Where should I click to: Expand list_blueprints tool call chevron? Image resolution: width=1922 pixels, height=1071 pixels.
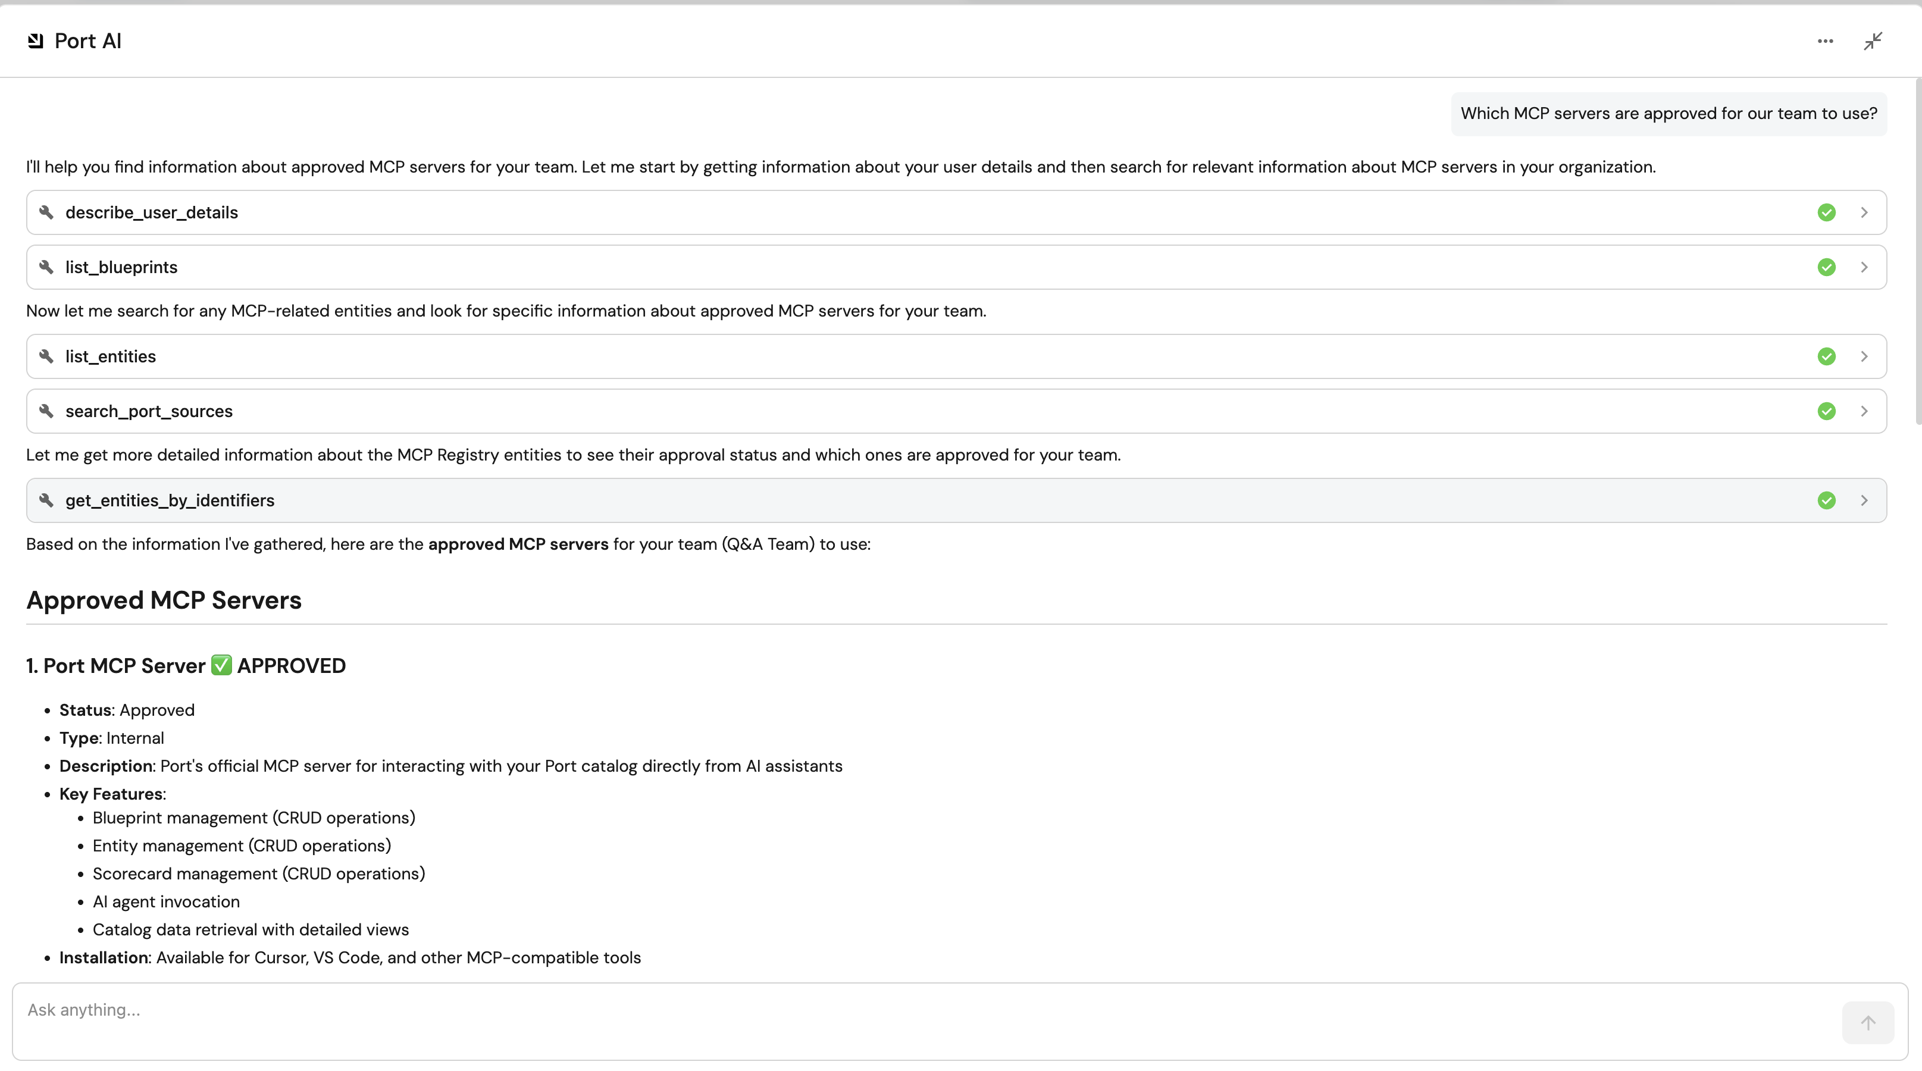[1864, 267]
